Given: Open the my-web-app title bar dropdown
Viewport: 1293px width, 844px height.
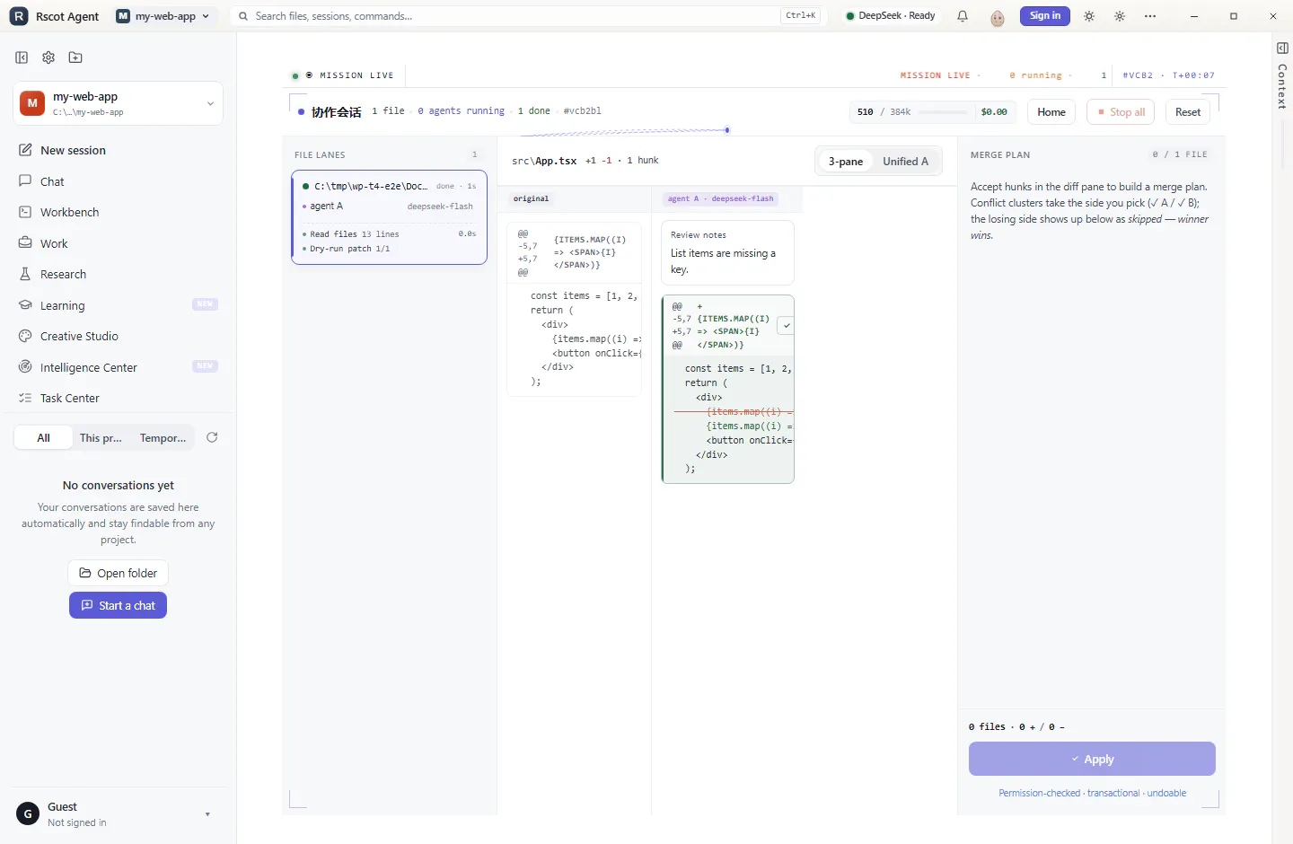Looking at the screenshot, I should [166, 16].
